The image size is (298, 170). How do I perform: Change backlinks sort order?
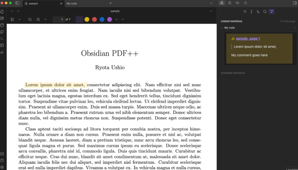click(258, 12)
